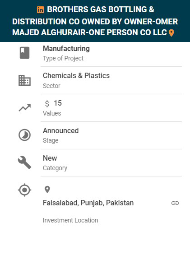Click the Brothers Gas company title header
This screenshot has height=278, width=190.
(x=95, y=21)
